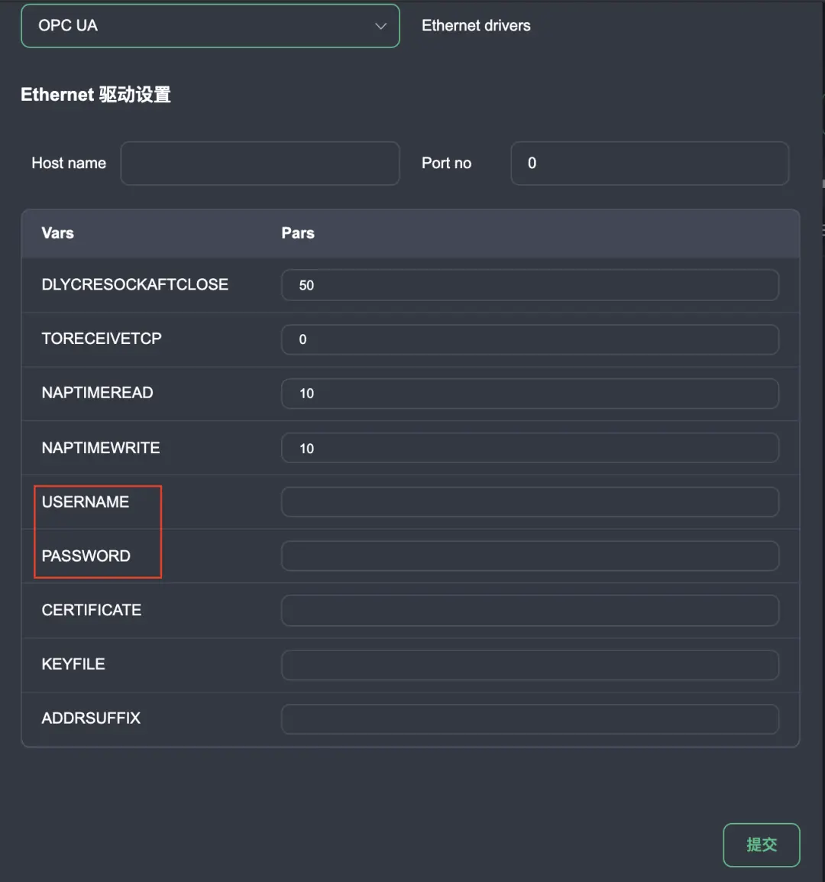Focus the ADDRSUFFIX parameter field

click(x=529, y=719)
